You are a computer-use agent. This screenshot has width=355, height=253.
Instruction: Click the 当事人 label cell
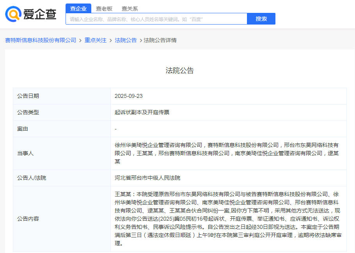click(62, 153)
